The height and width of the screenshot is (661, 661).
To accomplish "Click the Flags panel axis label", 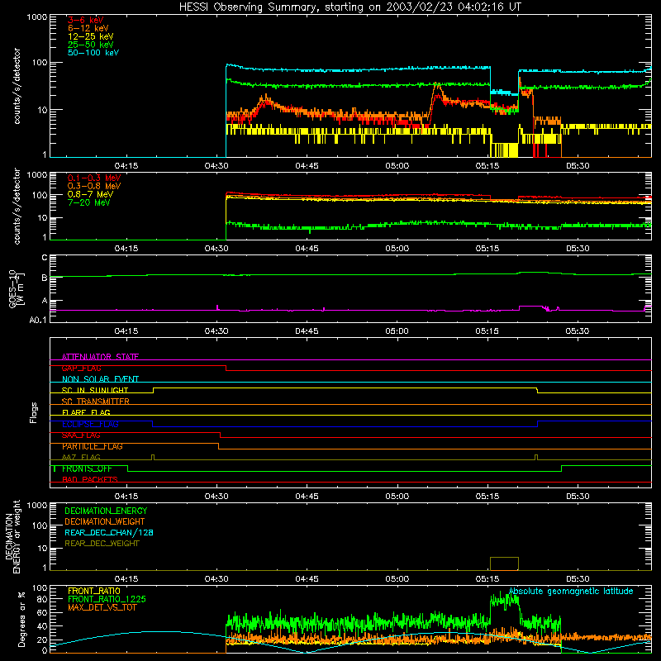I will 33,412.
